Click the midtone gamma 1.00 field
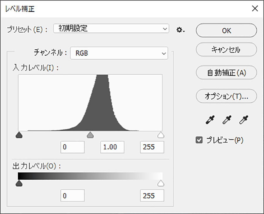This screenshot has height=214, width=264. click(x=112, y=147)
